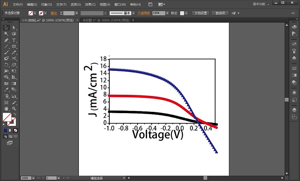The height and width of the screenshot is (181, 300).
Task: Open the Stroke panel icon
Action: click(294, 68)
